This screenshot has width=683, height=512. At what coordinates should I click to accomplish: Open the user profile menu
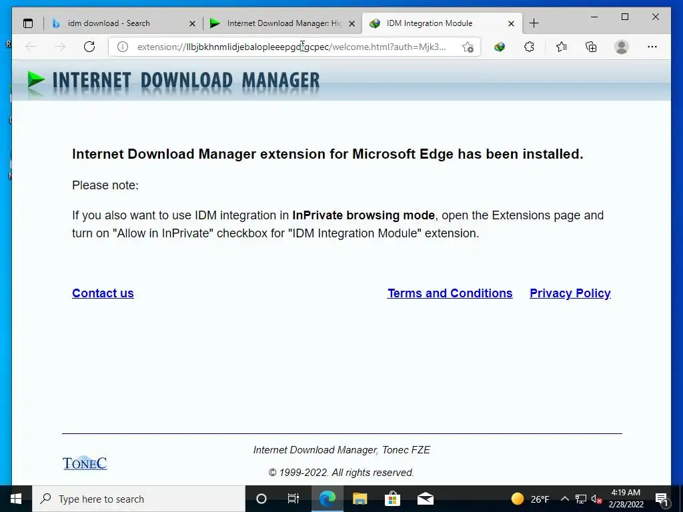tap(622, 47)
